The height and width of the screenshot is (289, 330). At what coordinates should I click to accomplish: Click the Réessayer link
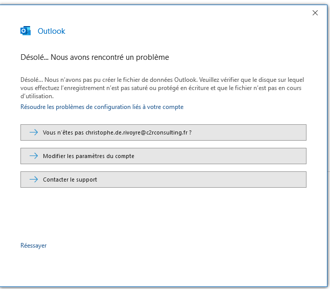pos(33,246)
